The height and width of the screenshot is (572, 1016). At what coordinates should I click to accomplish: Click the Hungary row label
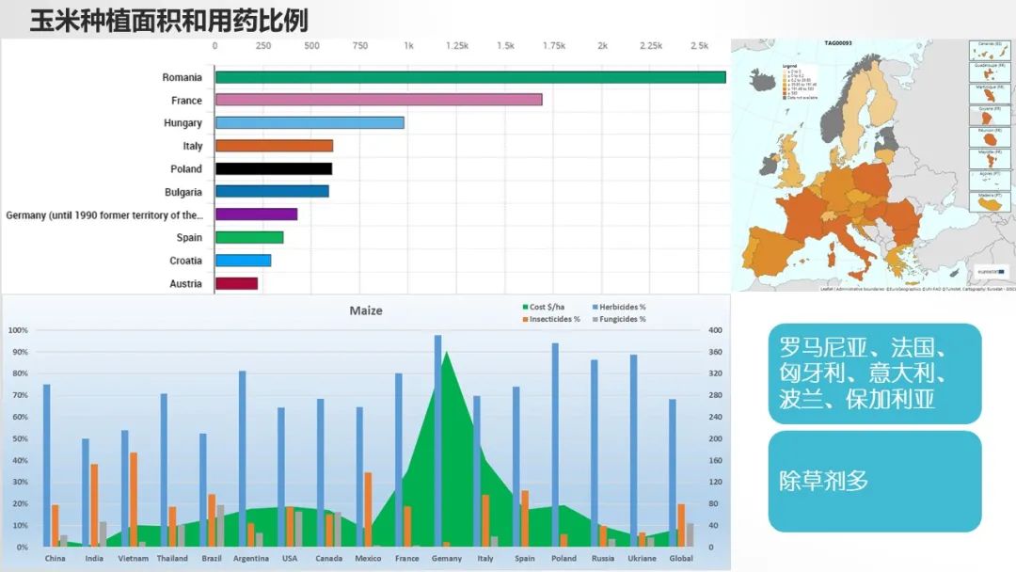click(183, 123)
